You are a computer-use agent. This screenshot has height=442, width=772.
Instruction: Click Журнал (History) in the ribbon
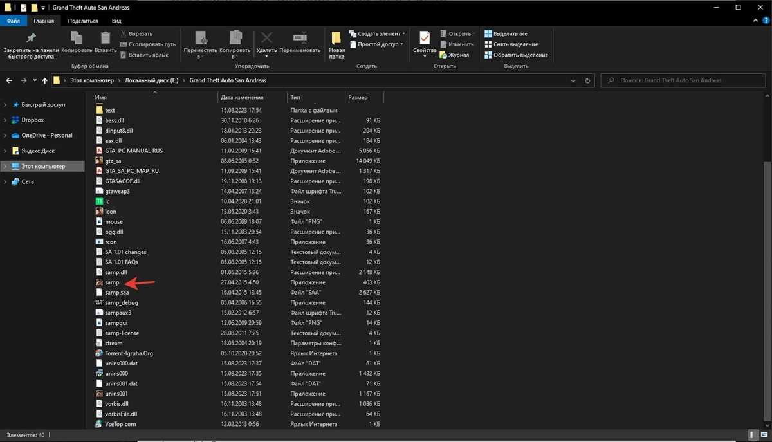(x=455, y=55)
